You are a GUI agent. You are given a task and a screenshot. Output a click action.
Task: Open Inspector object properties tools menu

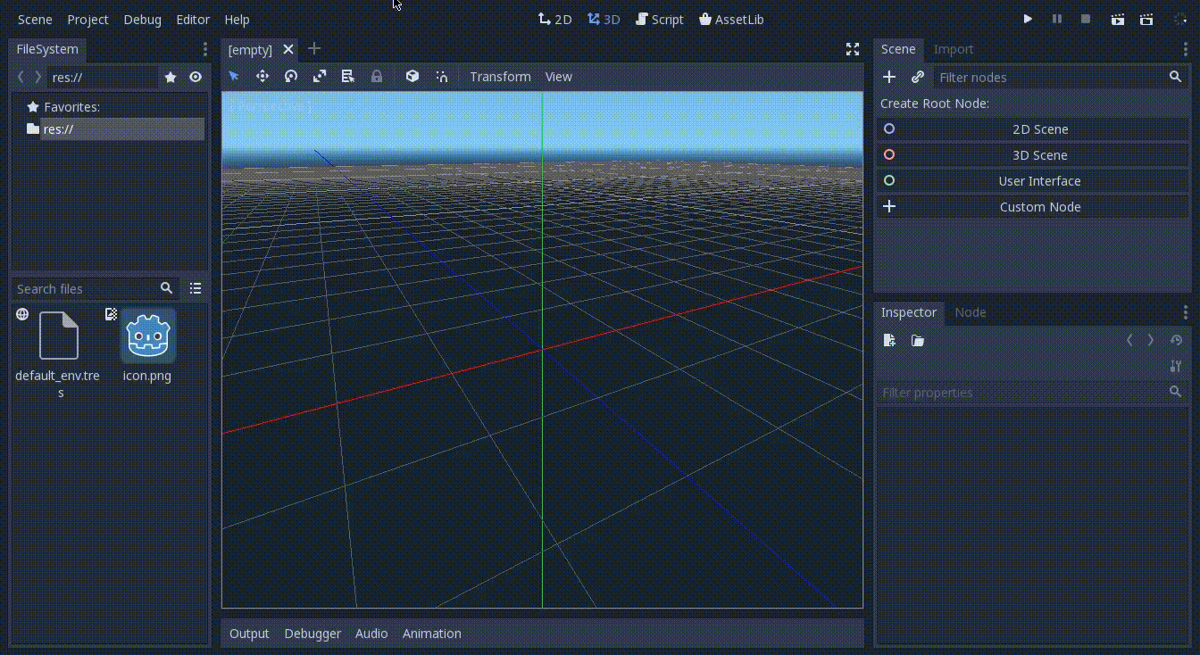pyautogui.click(x=1176, y=366)
